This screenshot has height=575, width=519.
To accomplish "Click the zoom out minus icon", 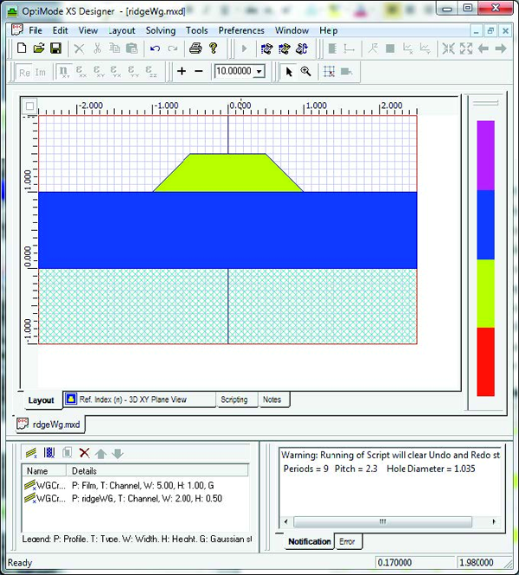I will point(198,71).
